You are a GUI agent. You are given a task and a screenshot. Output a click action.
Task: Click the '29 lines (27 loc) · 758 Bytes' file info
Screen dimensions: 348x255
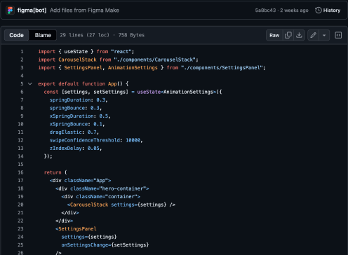[102, 35]
